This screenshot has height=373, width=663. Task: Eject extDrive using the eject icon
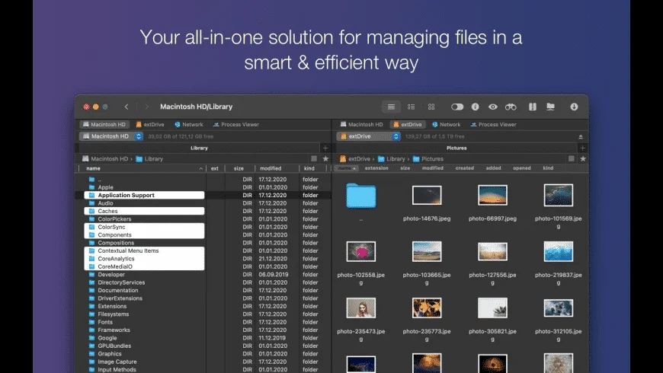point(581,136)
